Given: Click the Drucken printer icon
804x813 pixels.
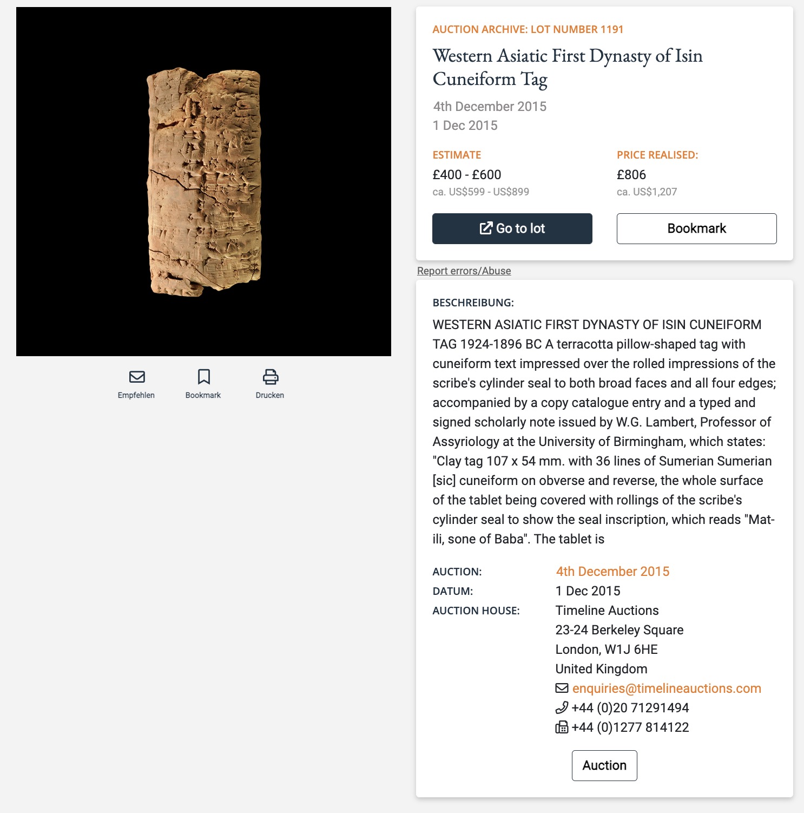Looking at the screenshot, I should (x=270, y=377).
